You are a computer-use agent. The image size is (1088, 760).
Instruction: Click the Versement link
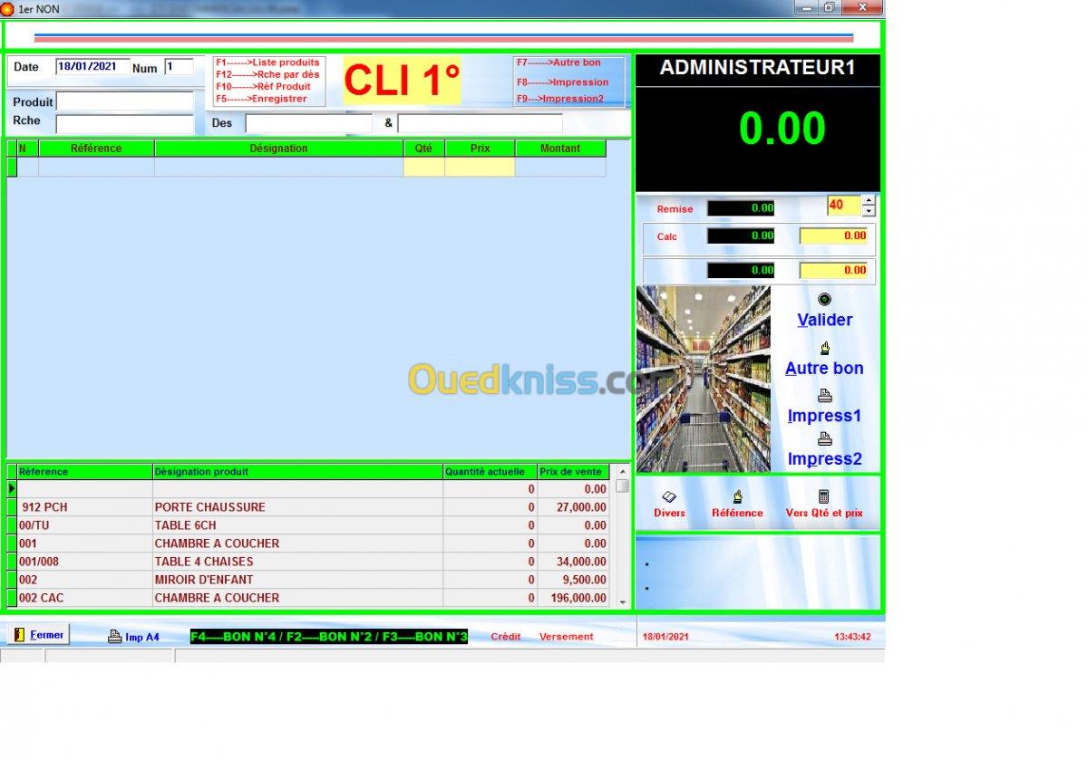tap(566, 637)
